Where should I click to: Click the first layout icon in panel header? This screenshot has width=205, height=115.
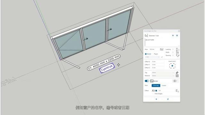[x=173, y=35]
